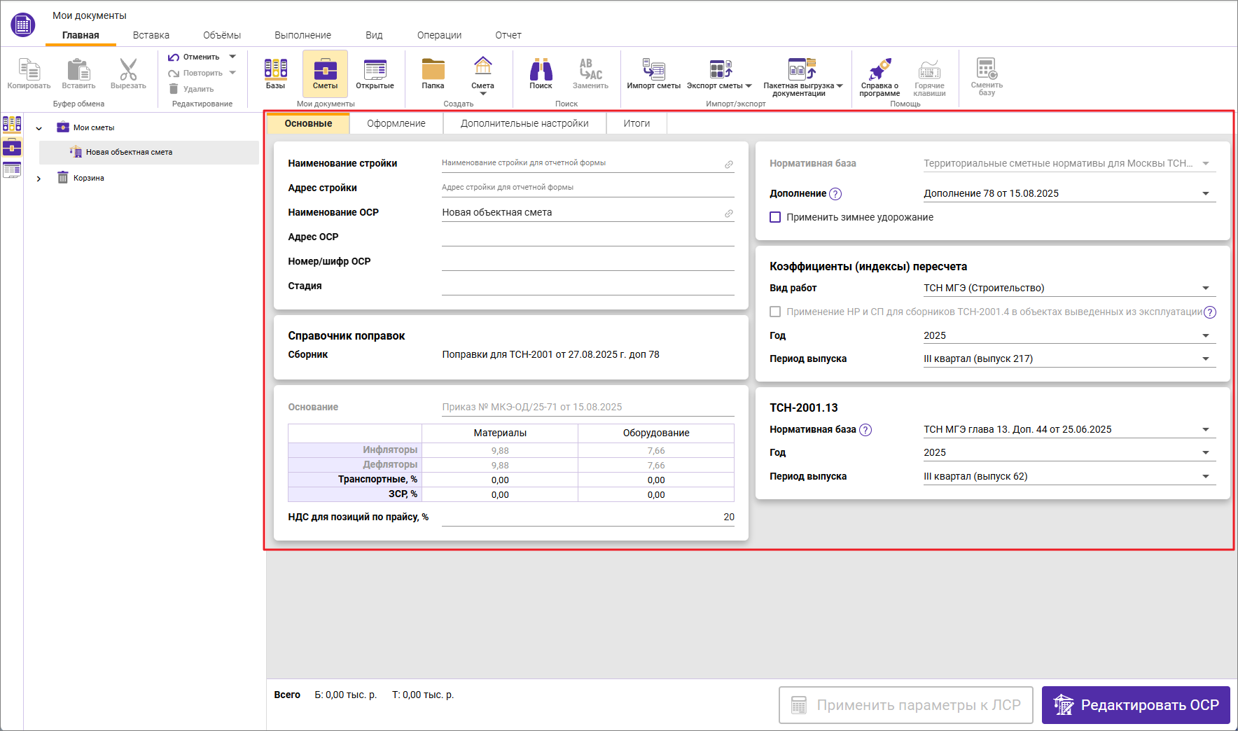Open the Вид работ dropdown
This screenshot has height=731, width=1238.
1205,288
